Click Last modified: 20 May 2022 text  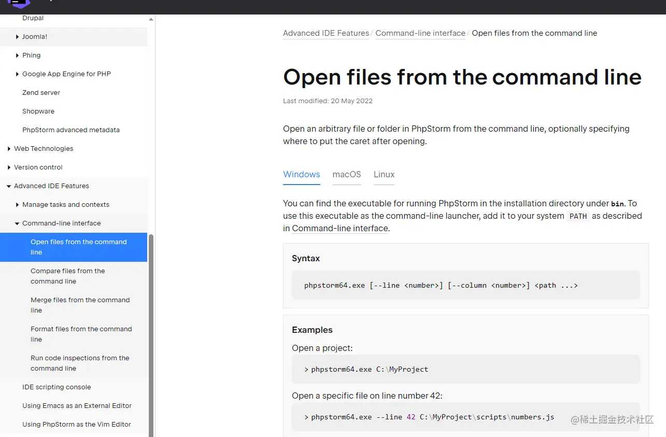click(328, 101)
